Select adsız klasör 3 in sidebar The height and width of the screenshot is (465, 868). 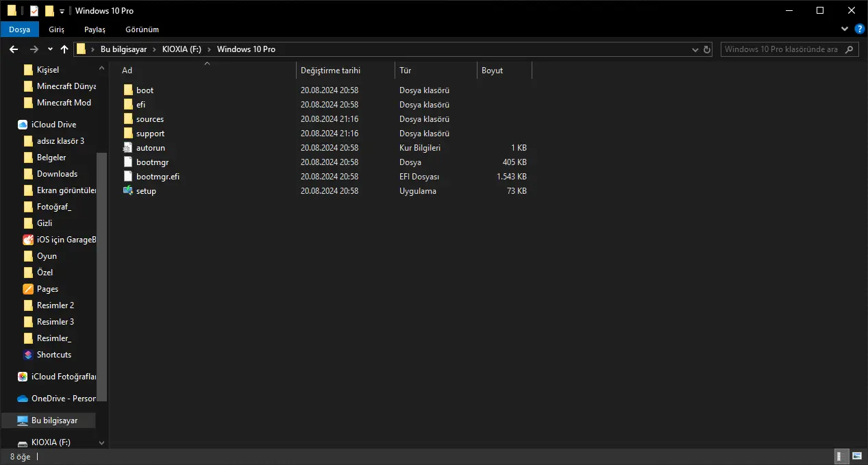(x=60, y=141)
